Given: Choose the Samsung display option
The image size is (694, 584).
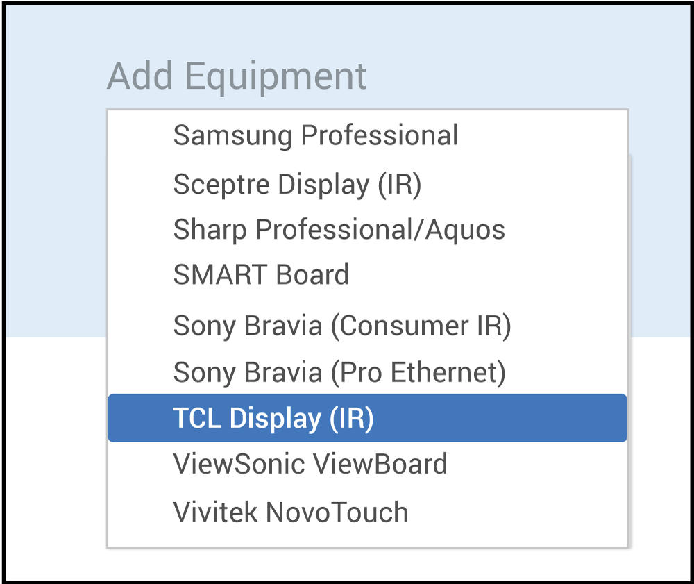Looking at the screenshot, I should tap(316, 135).
